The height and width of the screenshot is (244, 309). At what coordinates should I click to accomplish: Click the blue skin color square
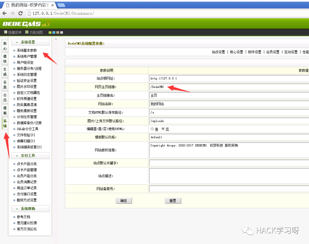tap(54, 33)
